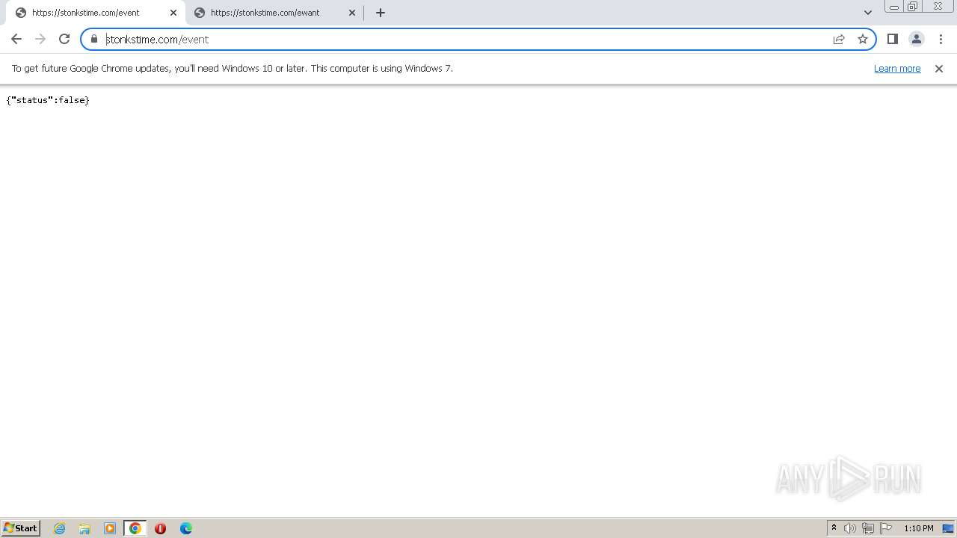
Task: Bookmark this tab with the star
Action: point(863,39)
